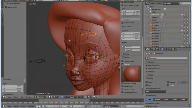Select None duplication option
Screen dimensions: 192x108
pyautogui.click(x=149, y=99)
